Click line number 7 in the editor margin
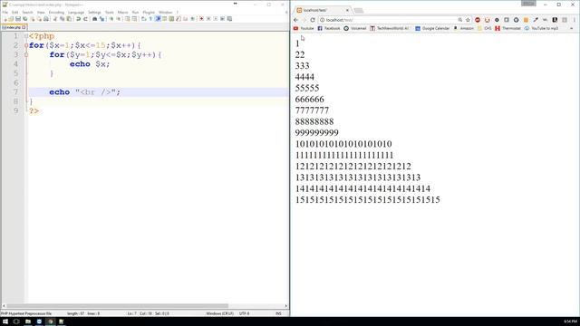 [15, 91]
